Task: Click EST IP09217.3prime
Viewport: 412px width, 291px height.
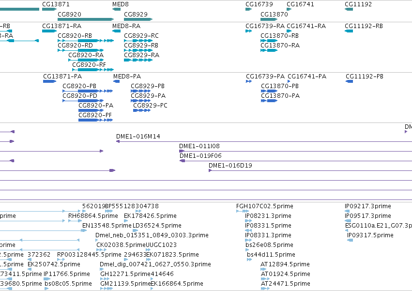Action: (x=368, y=206)
